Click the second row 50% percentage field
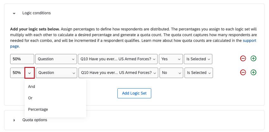Image resolution: width=269 pixels, height=132 pixels. (x=17, y=73)
